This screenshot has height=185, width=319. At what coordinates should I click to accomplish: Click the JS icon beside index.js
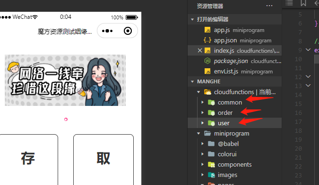pyautogui.click(x=207, y=50)
